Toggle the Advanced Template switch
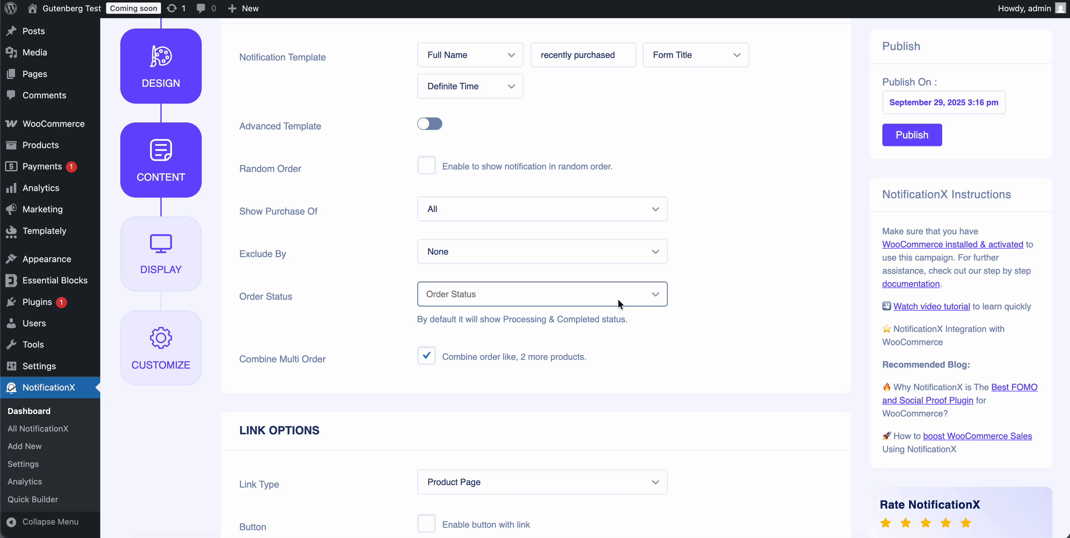The height and width of the screenshot is (538, 1070). point(429,124)
